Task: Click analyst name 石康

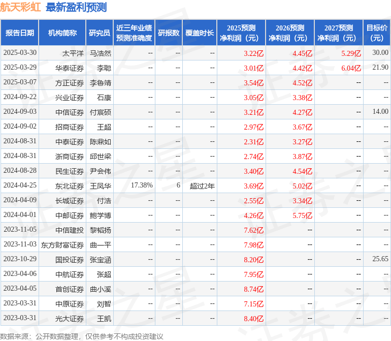Action: [104, 98]
